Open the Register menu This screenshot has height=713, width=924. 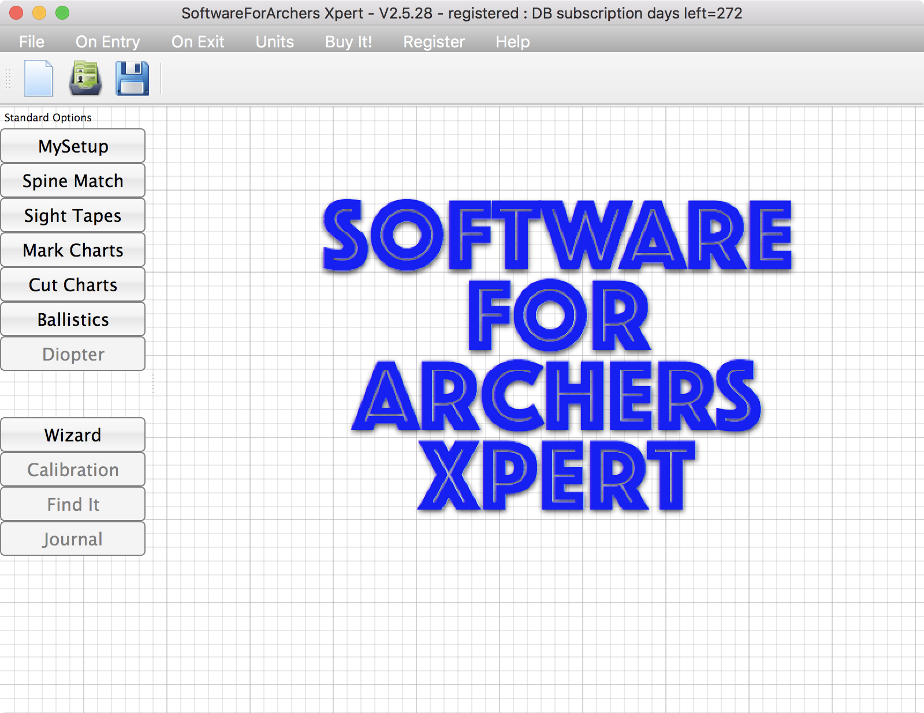pos(434,42)
